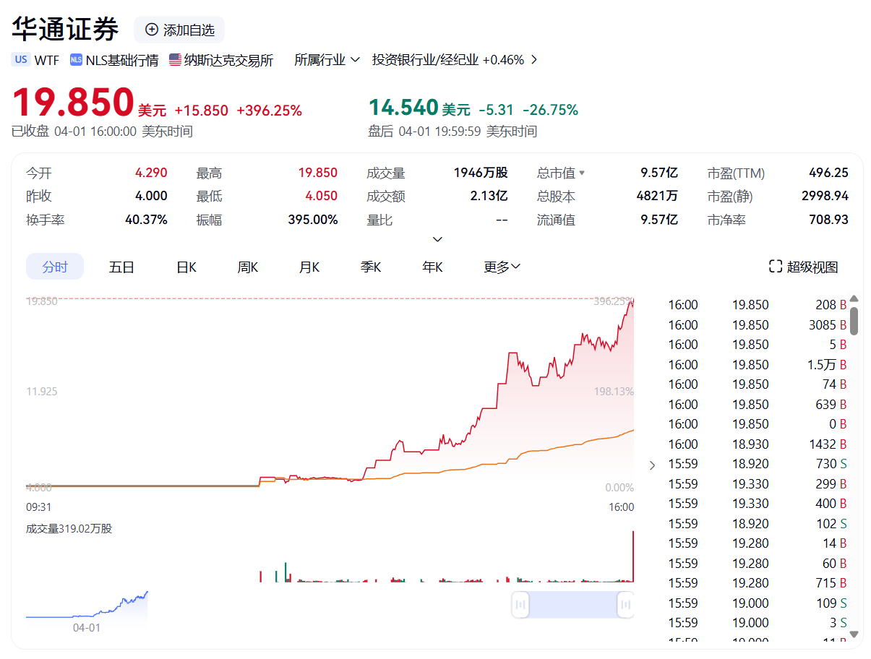Click the plus icon in 添加自选
The width and height of the screenshot is (871, 659).
[x=152, y=30]
